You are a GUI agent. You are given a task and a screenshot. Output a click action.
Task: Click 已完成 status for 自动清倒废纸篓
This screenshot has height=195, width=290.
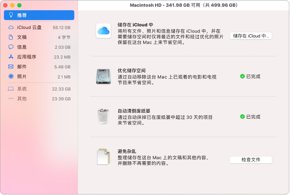pyautogui.click(x=253, y=117)
